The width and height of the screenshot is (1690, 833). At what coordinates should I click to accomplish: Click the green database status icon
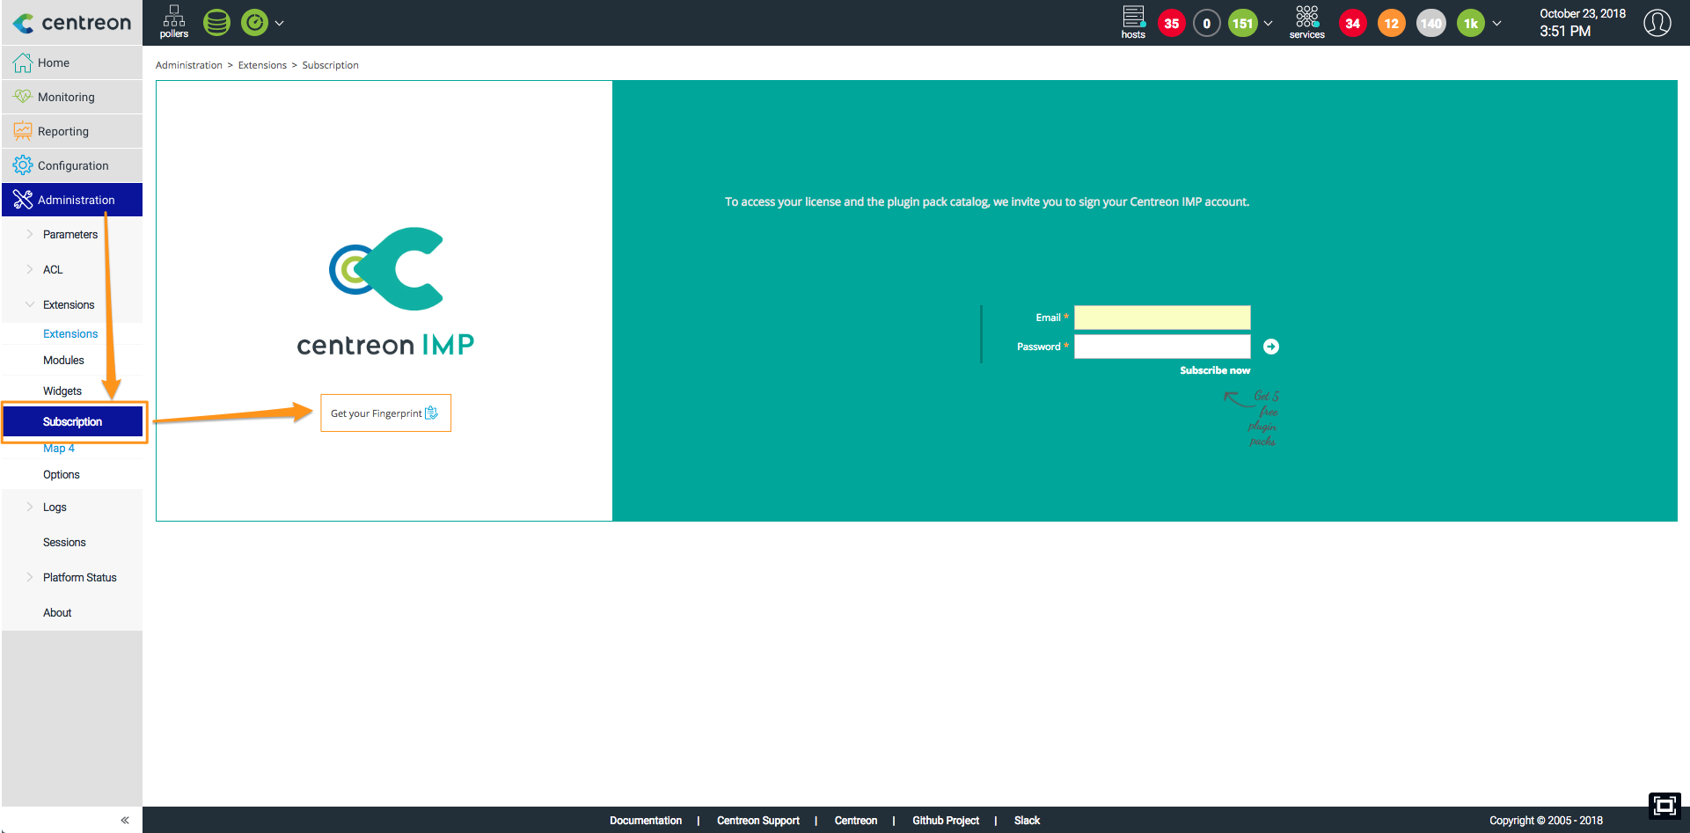pos(216,23)
